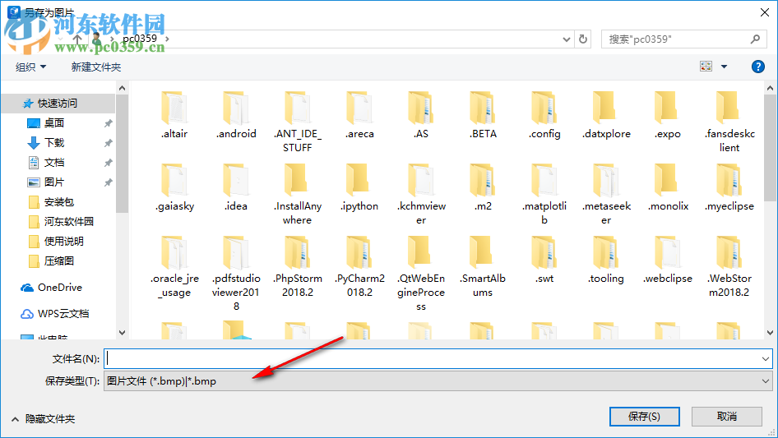This screenshot has width=778, height=438.
Task: Open 桌面 in the sidebar
Action: (x=54, y=123)
